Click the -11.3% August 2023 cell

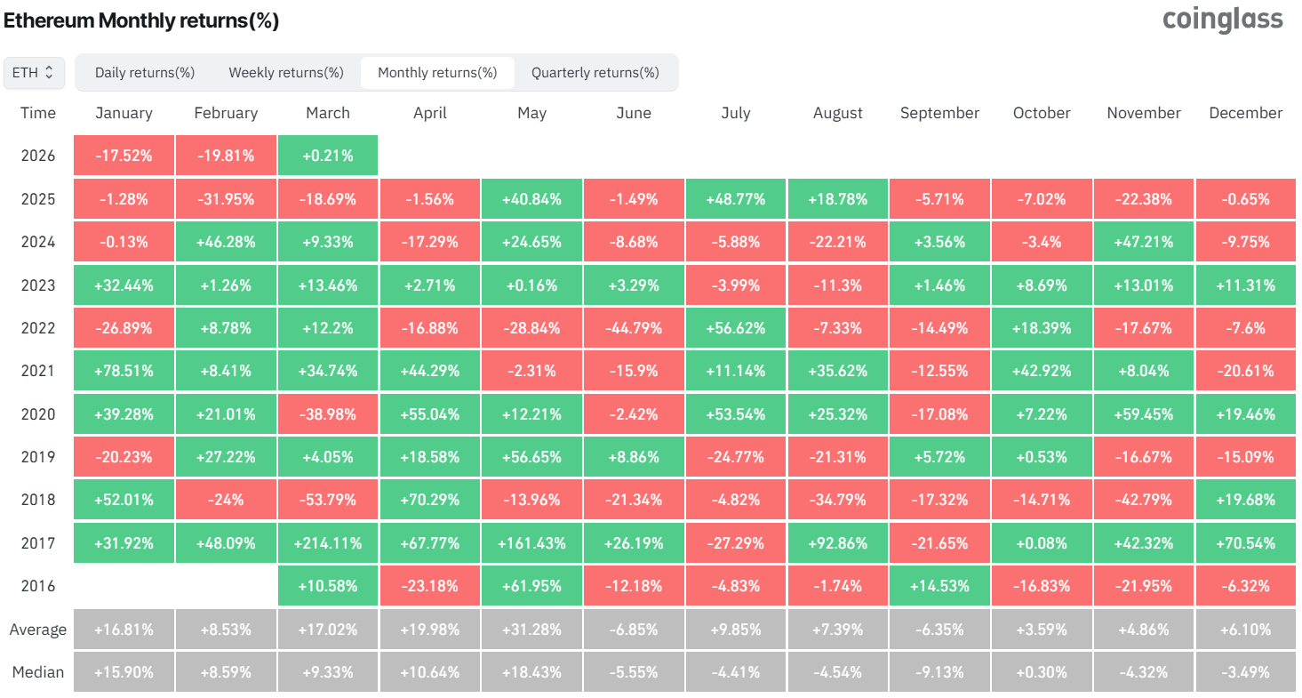click(x=838, y=285)
